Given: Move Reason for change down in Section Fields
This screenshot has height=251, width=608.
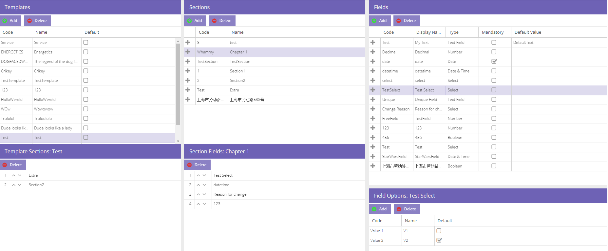Looking at the screenshot, I should (204, 194).
